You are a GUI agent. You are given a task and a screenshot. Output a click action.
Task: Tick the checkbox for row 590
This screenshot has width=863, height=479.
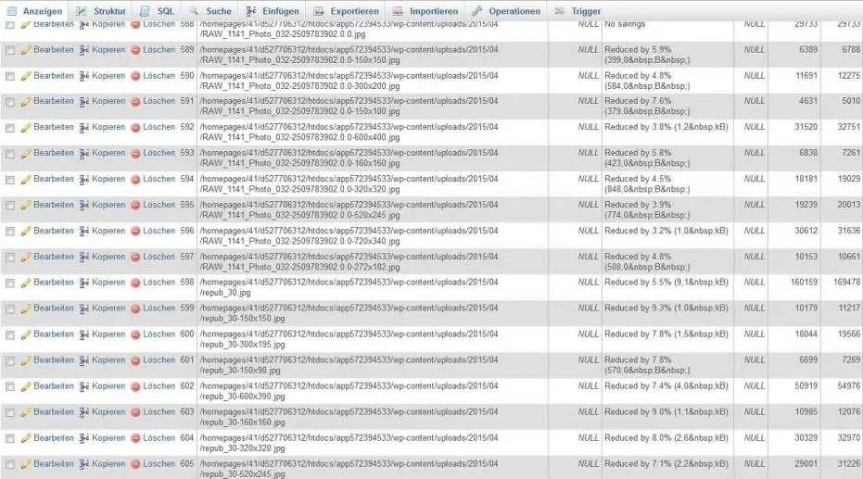pos(10,77)
